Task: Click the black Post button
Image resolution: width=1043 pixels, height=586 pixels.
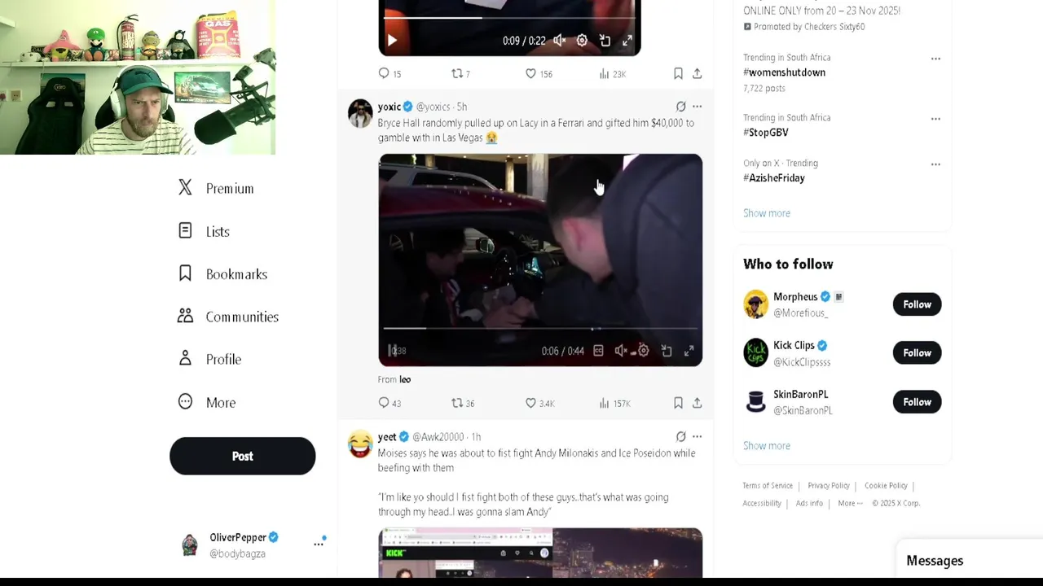Action: click(242, 456)
